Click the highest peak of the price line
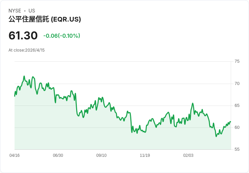This screenshot has width=249, height=173. tap(24, 76)
